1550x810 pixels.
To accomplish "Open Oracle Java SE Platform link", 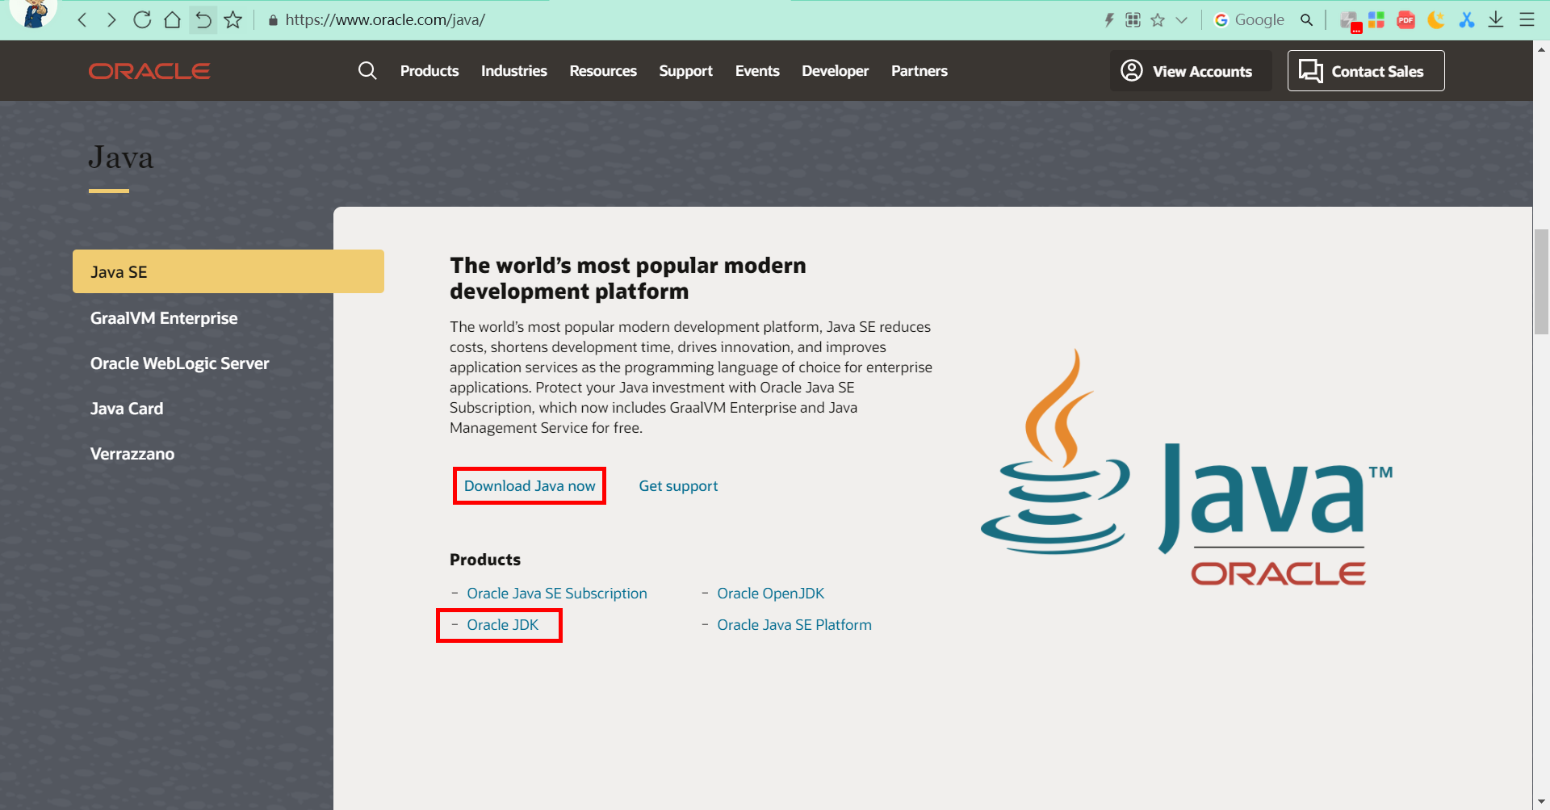I will [x=794, y=625].
